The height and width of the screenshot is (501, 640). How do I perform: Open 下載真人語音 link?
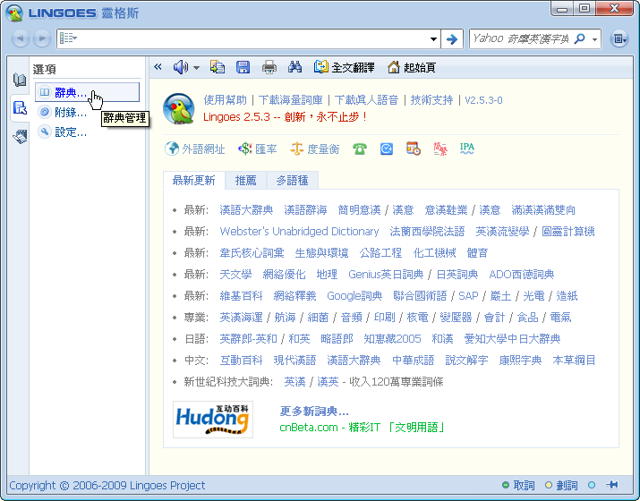[x=366, y=100]
